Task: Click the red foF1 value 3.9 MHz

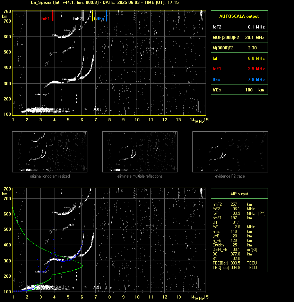Action: (x=256, y=68)
